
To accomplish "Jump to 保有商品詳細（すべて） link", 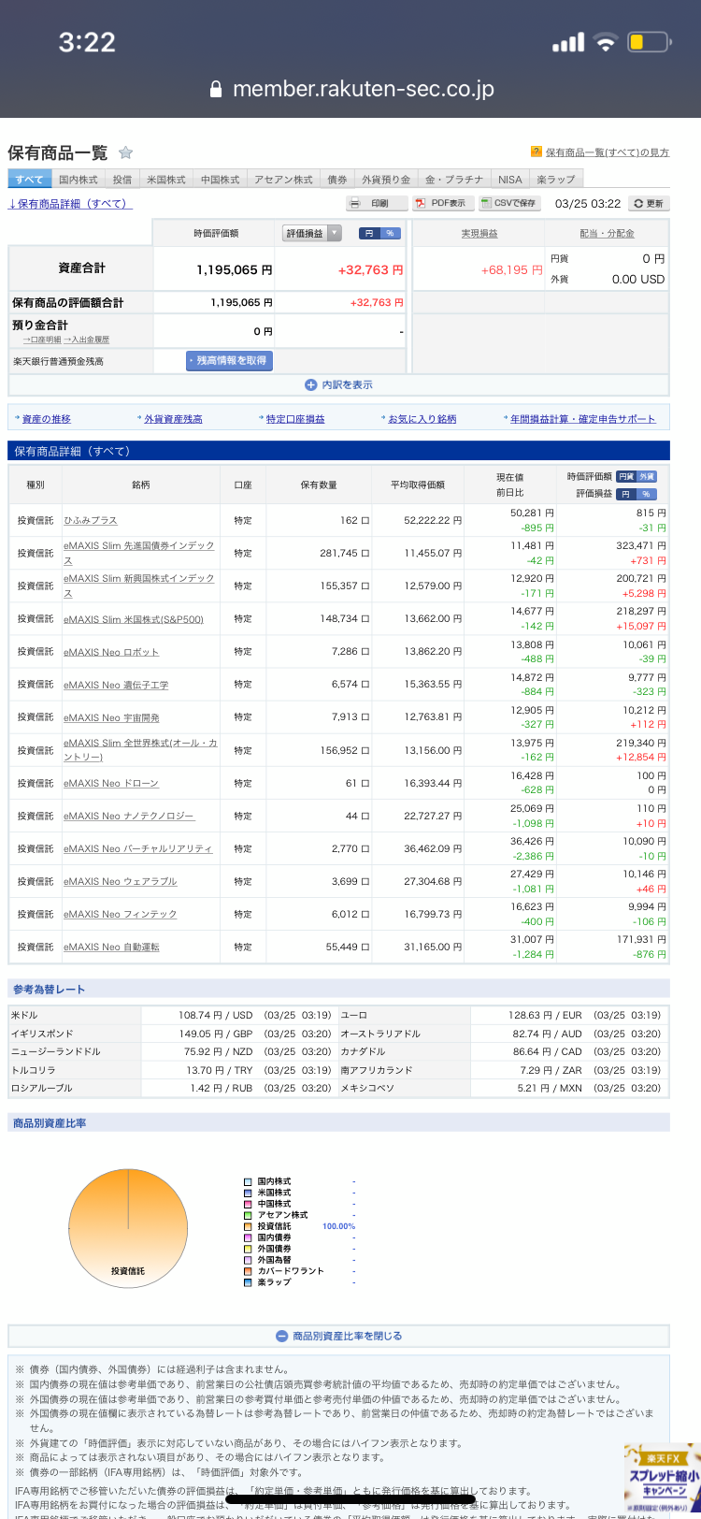I will coord(70,204).
